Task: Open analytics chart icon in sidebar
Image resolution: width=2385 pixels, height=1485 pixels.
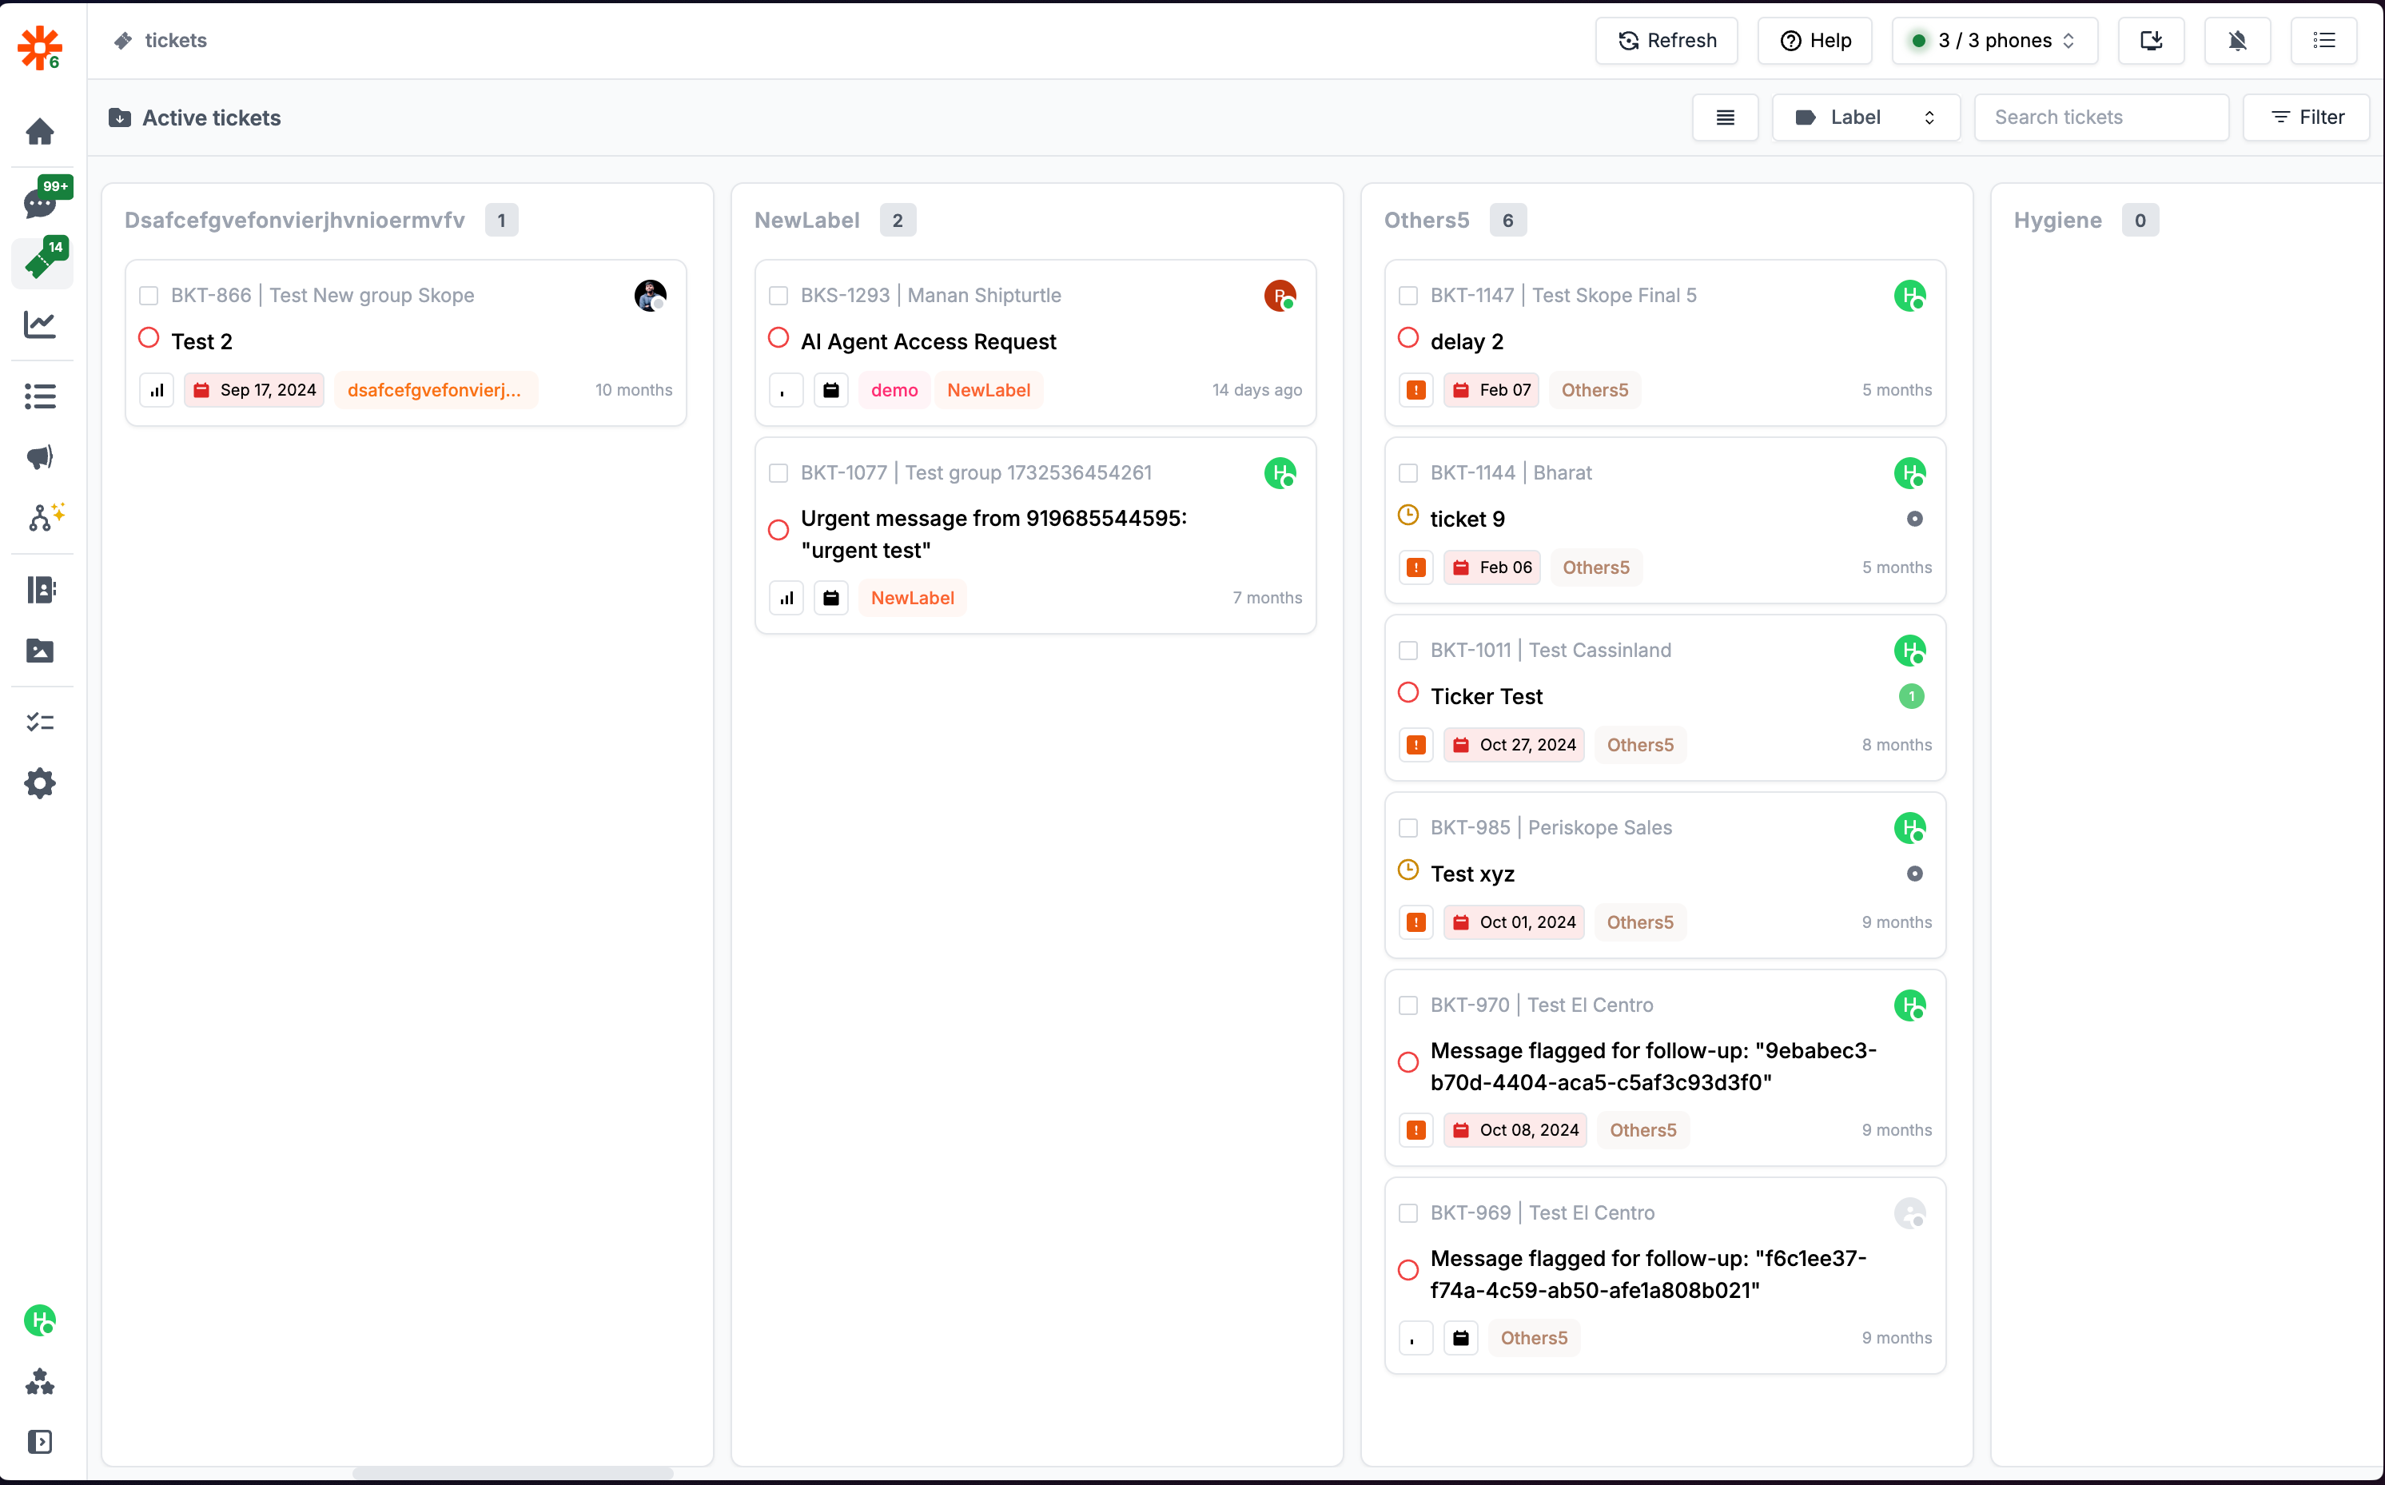Action: click(x=40, y=324)
